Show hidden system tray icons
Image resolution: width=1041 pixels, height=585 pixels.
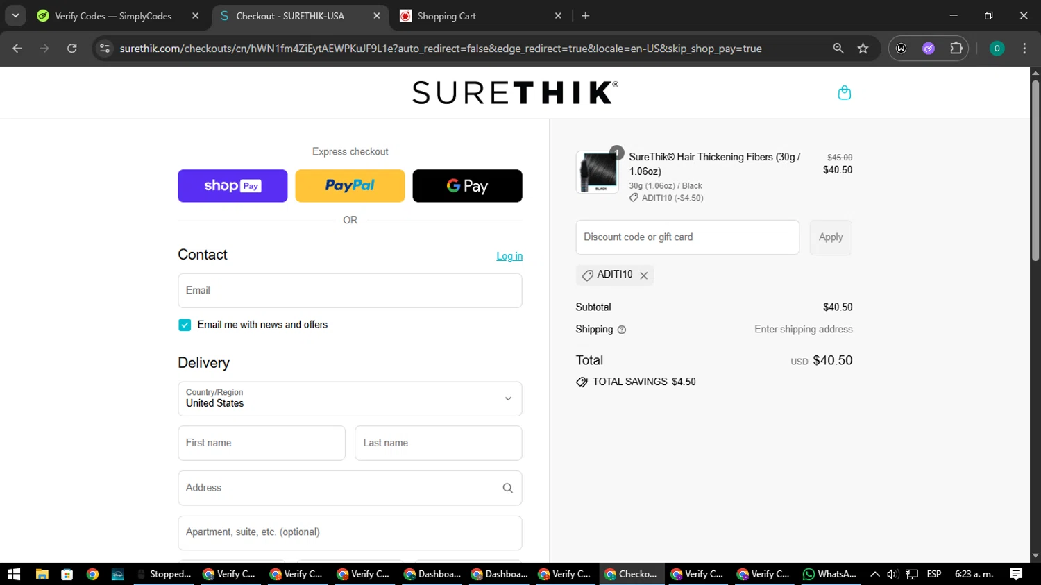click(874, 574)
